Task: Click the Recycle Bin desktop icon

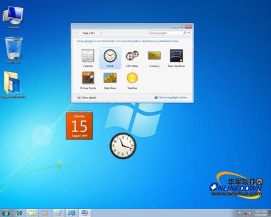Action: tap(13, 50)
